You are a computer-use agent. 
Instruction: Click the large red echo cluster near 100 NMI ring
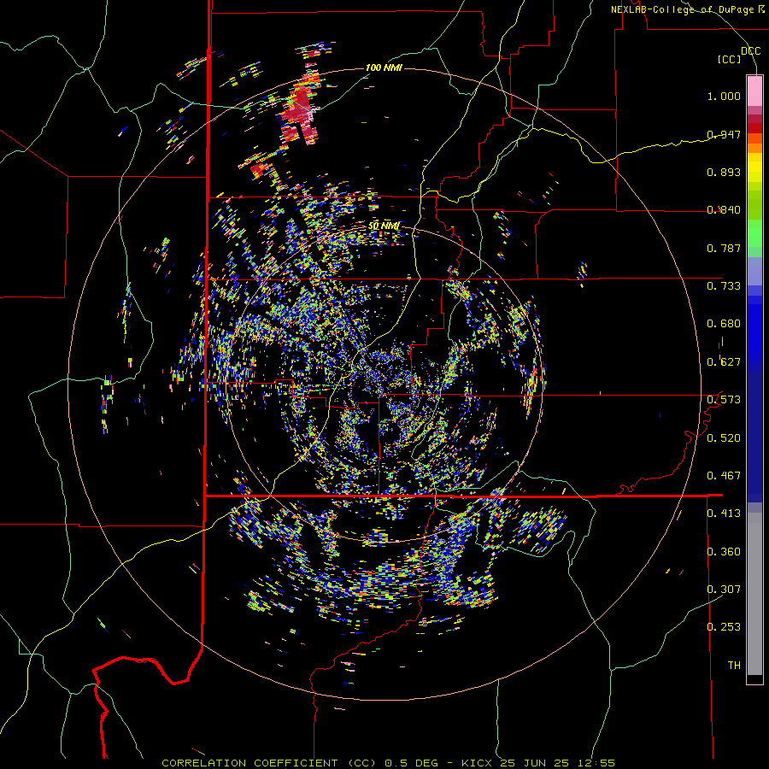pos(299,109)
